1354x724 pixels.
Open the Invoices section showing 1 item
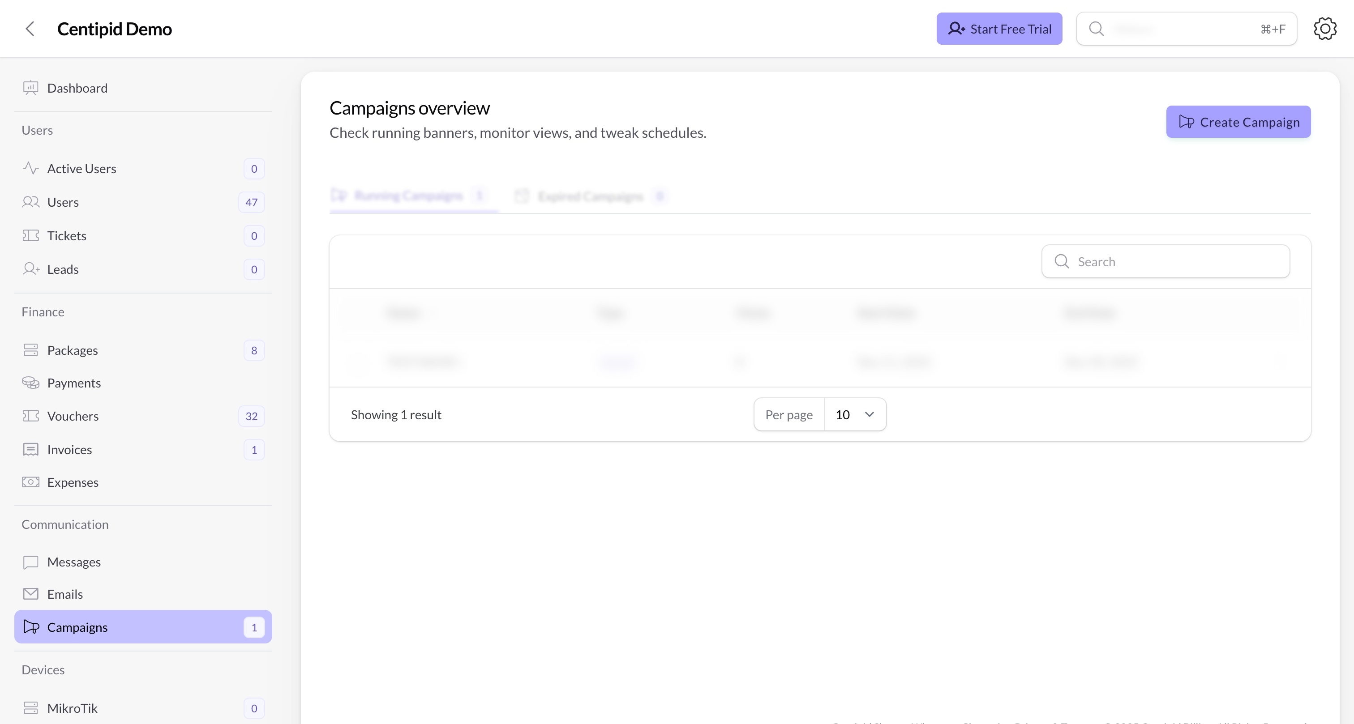tap(69, 449)
